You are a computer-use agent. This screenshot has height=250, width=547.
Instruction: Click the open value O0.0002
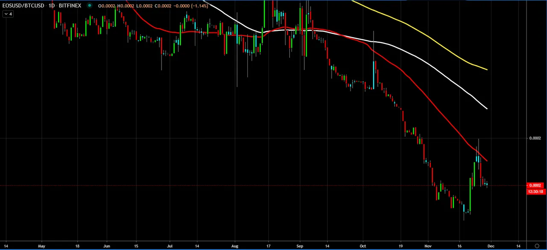pyautogui.click(x=107, y=6)
